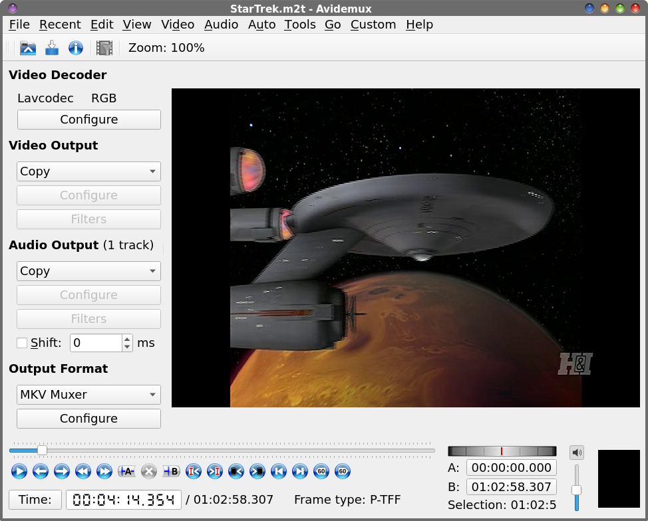Open a video file via toolbar folder icon
The width and height of the screenshot is (648, 521).
pos(28,48)
